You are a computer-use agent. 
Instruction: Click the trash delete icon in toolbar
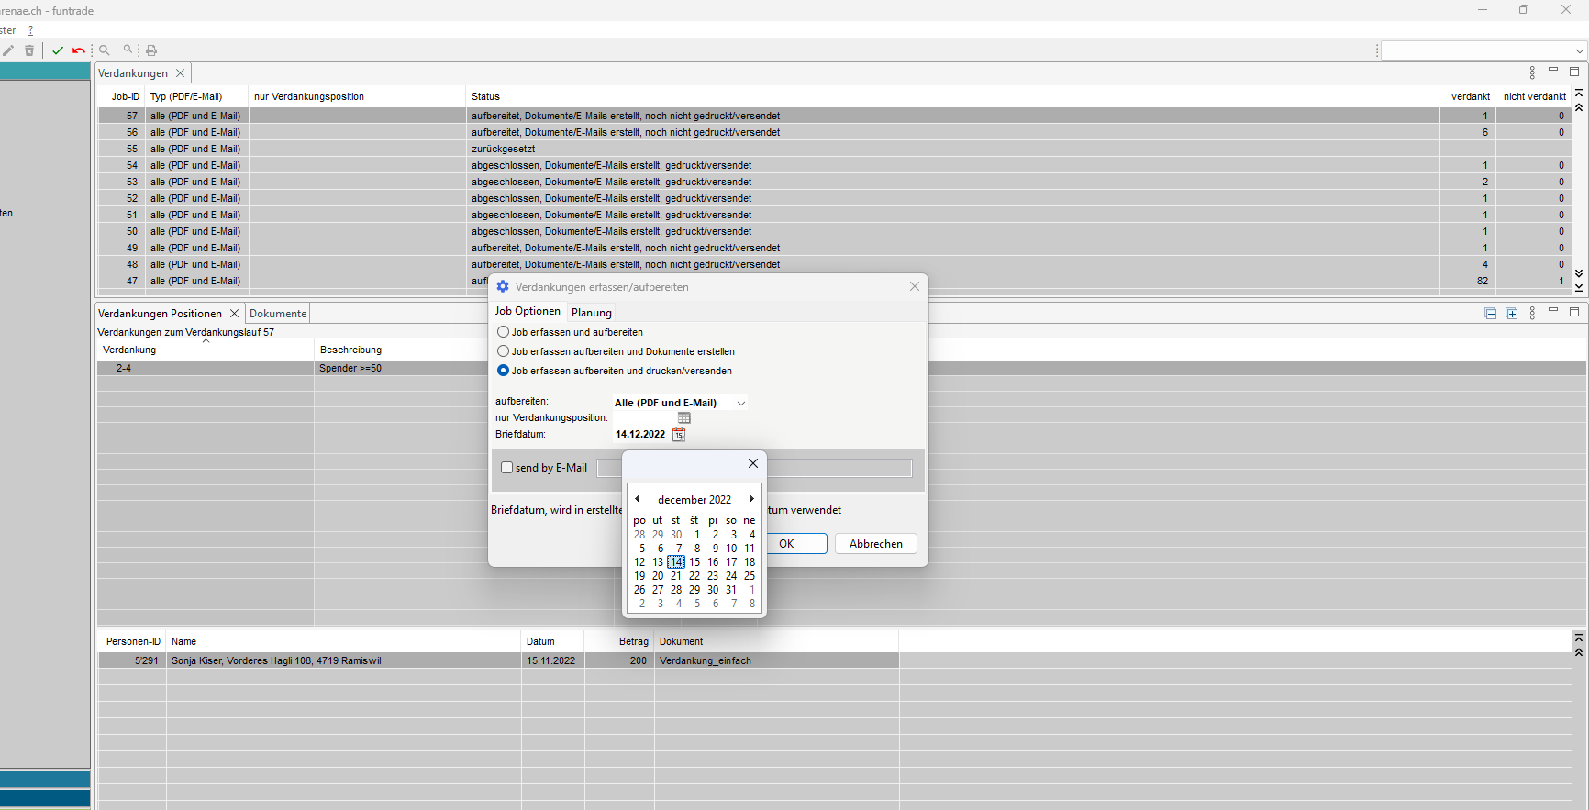pos(29,50)
